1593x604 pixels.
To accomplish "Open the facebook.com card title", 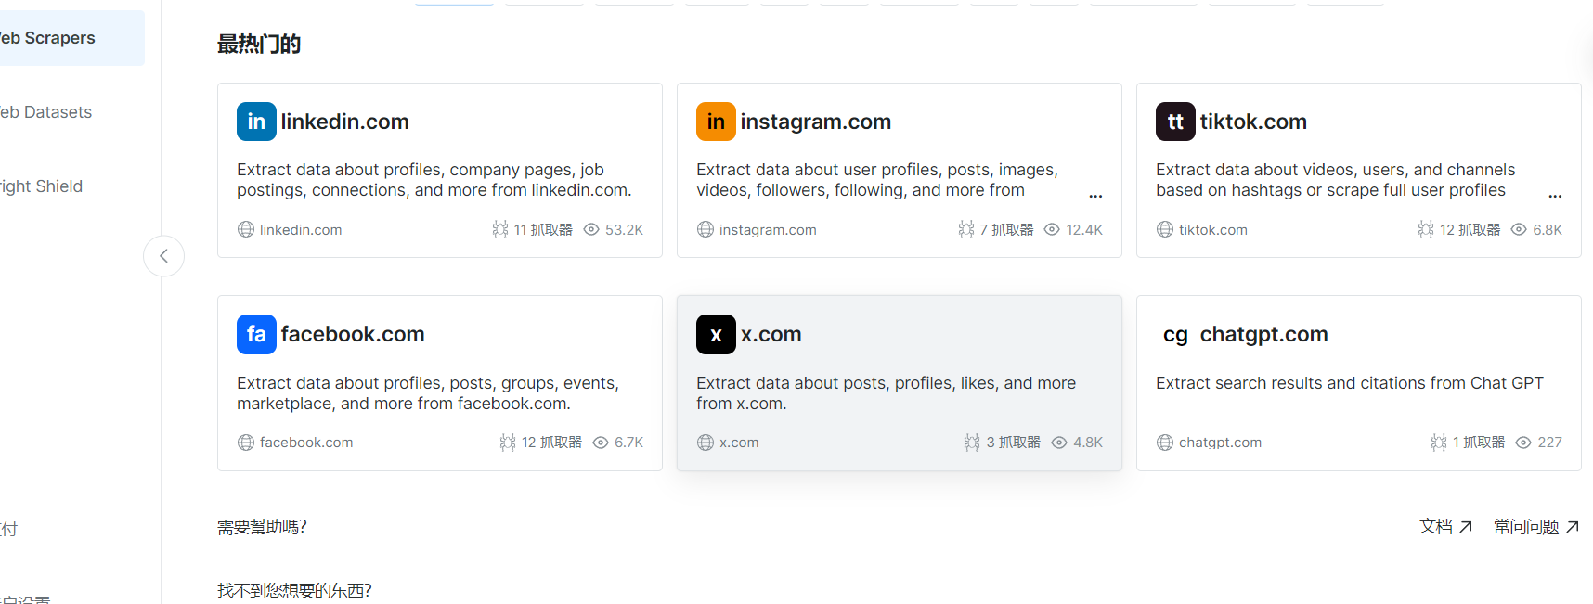I will pos(353,334).
